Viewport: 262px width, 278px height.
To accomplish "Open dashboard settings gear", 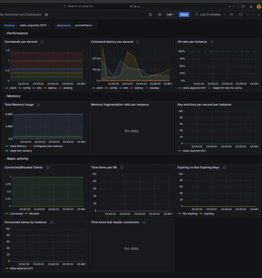I will pyautogui.click(x=159, y=15).
